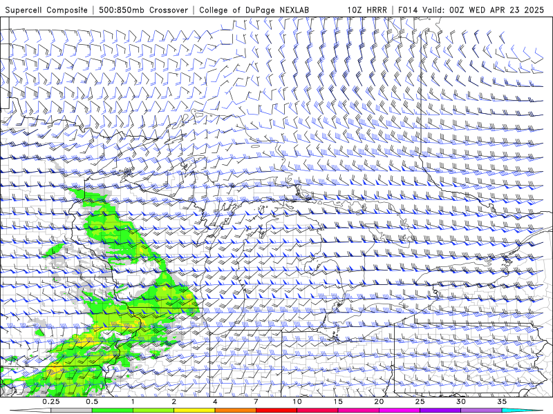Select the crimson 10–15 legend swatch
553x414 pixels.
tap(317, 411)
